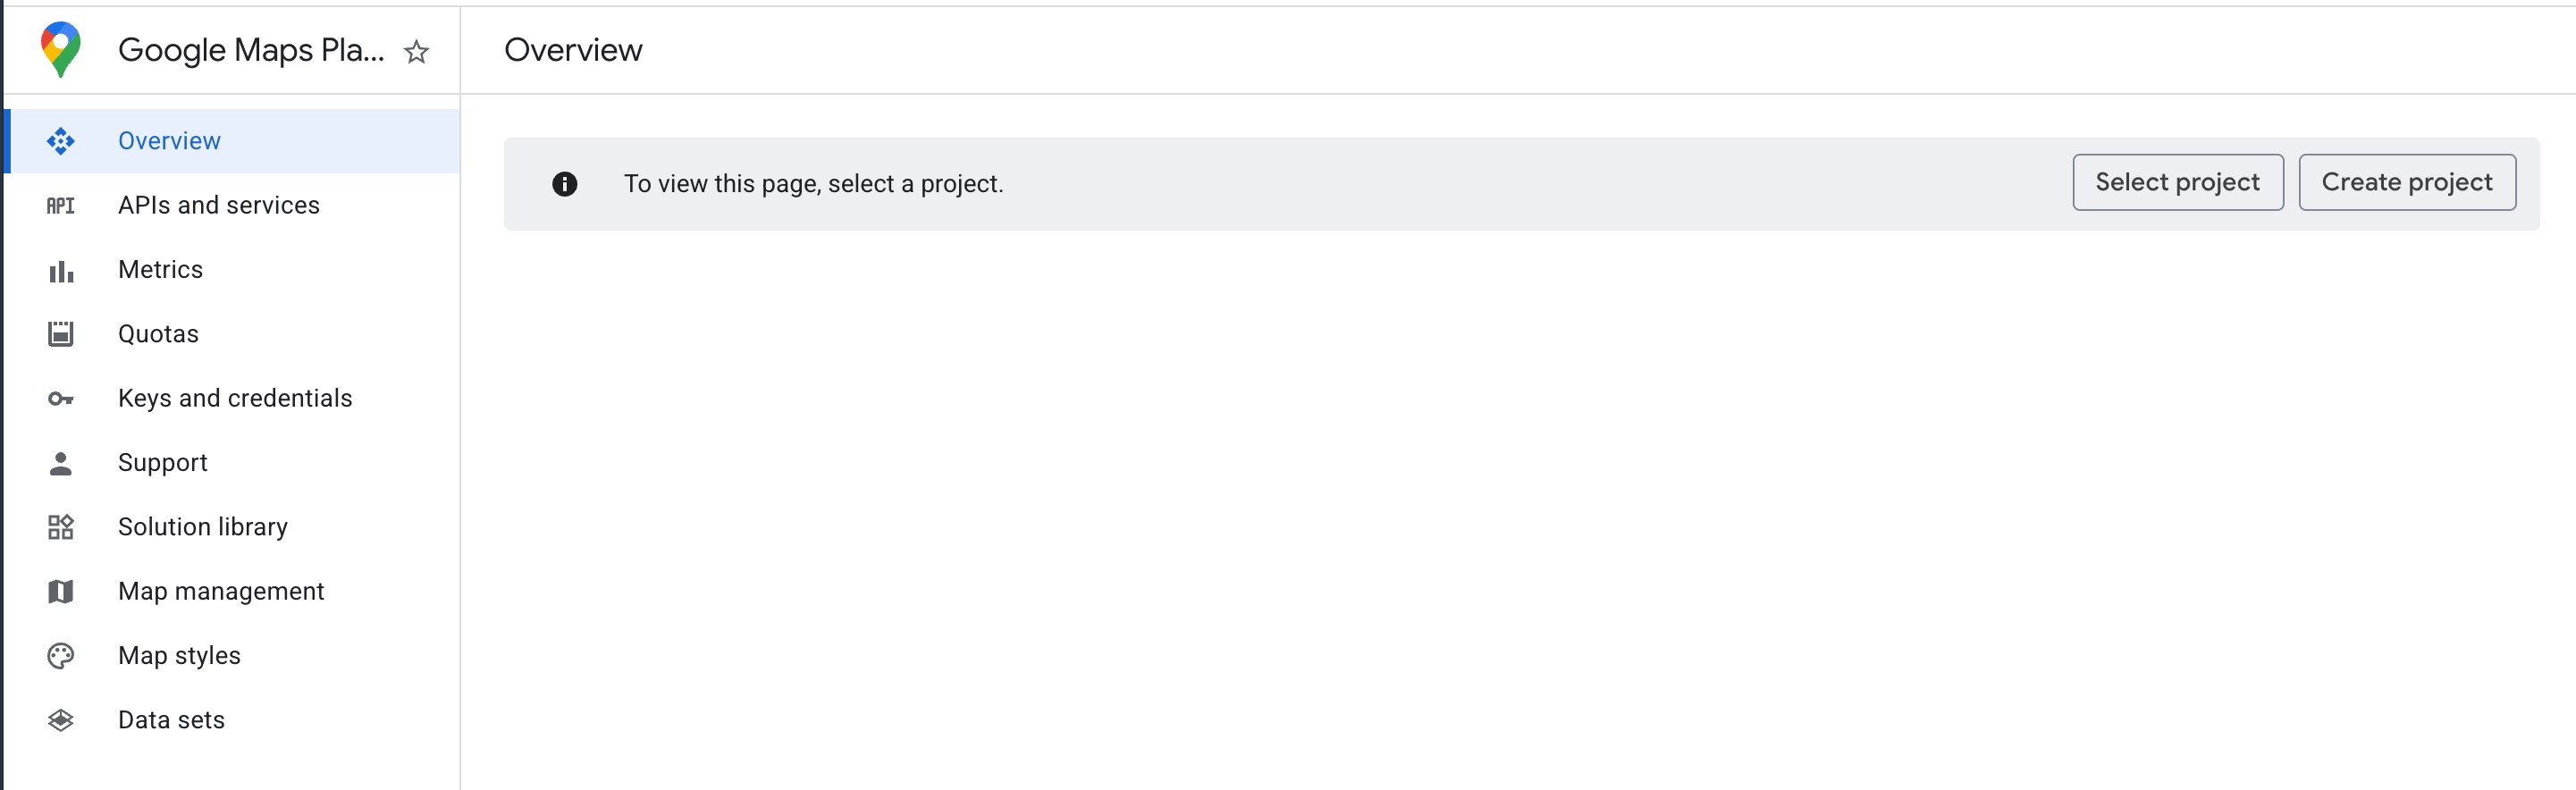Click the API icon in sidebar
This screenshot has width=2576, height=790.
(x=60, y=206)
